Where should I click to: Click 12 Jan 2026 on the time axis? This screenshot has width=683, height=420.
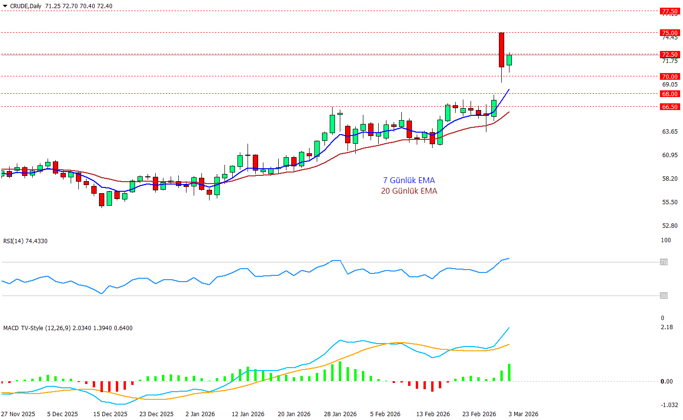pos(248,414)
